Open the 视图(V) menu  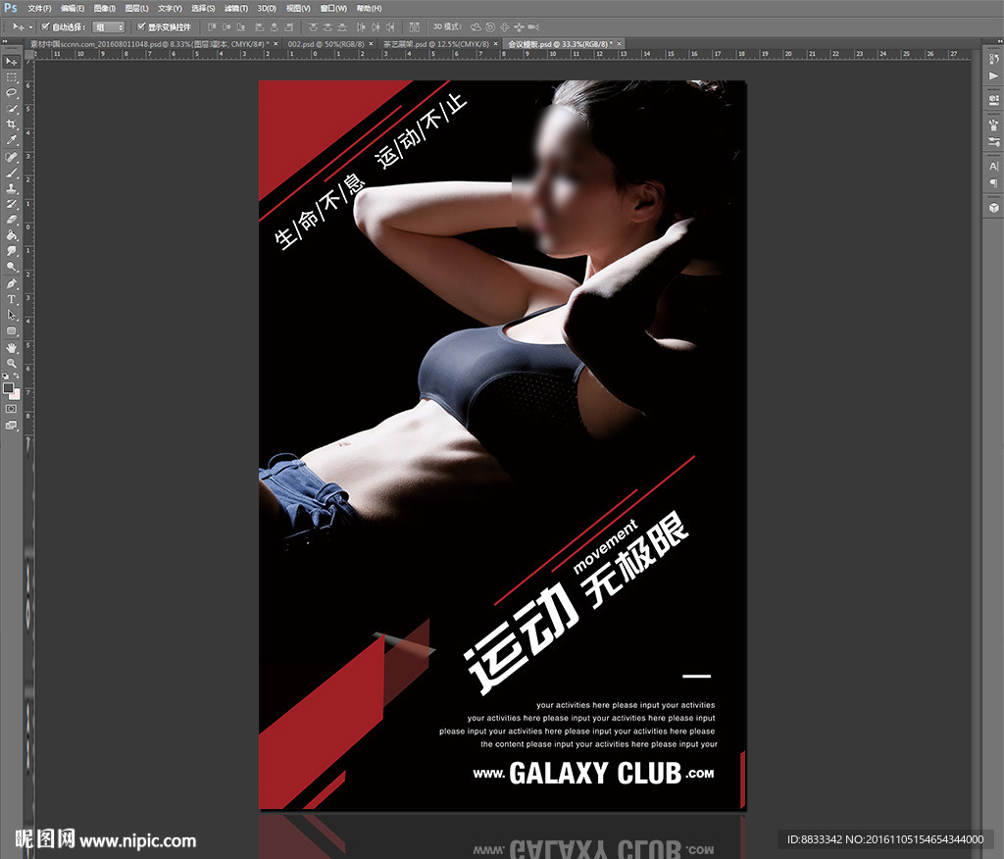[x=298, y=8]
